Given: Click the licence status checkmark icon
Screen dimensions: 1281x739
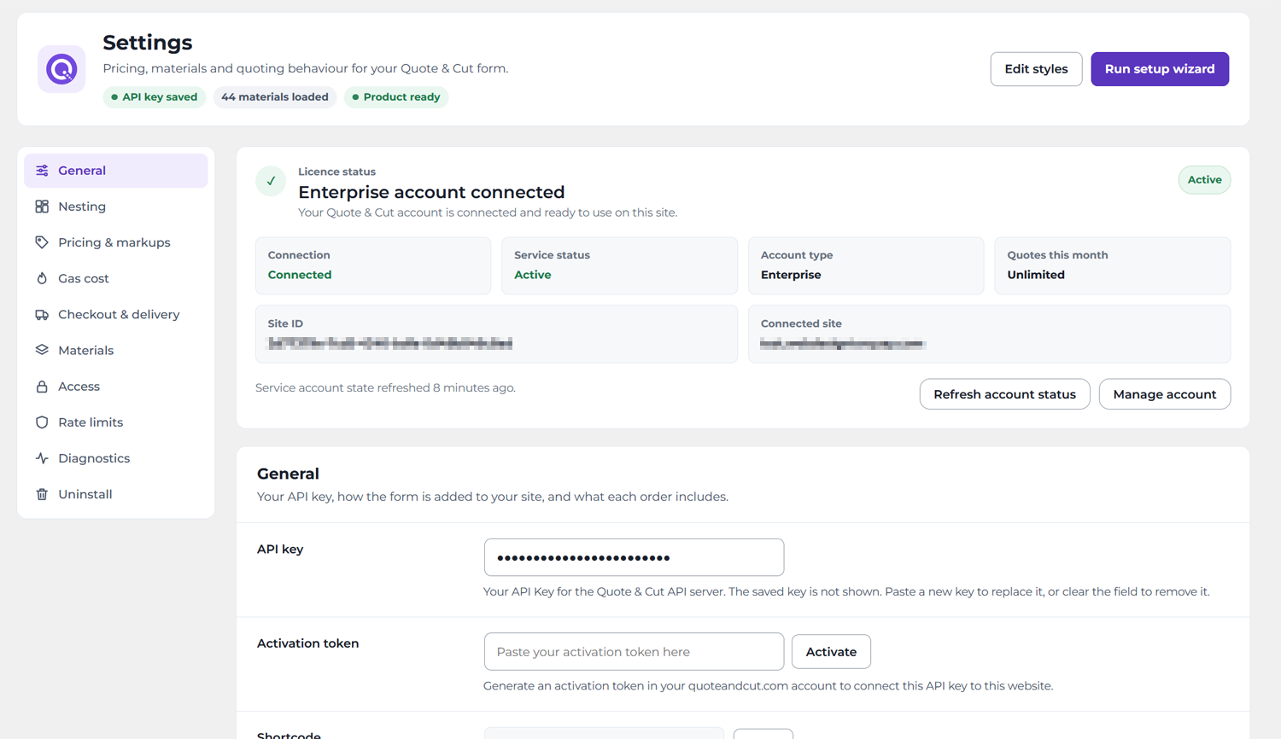Looking at the screenshot, I should pyautogui.click(x=271, y=181).
